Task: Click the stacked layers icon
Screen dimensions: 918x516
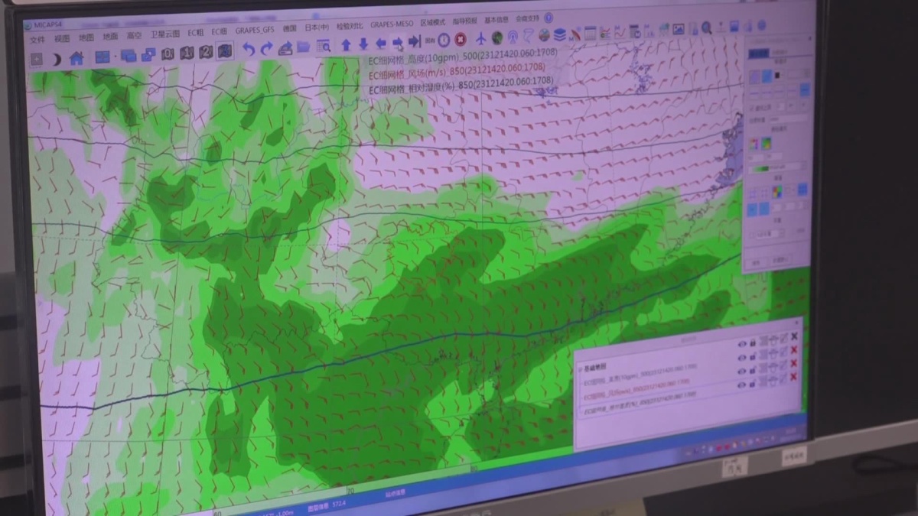Action: pyautogui.click(x=559, y=34)
